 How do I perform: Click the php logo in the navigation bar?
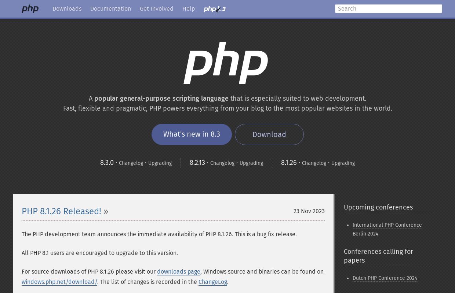tap(30, 9)
